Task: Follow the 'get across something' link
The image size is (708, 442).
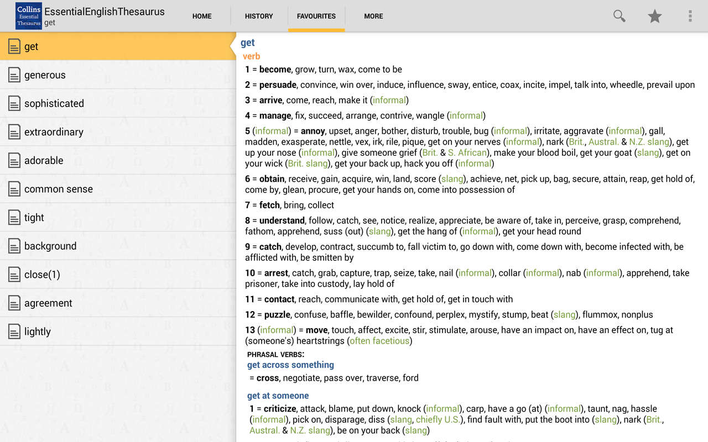Action: pos(290,365)
